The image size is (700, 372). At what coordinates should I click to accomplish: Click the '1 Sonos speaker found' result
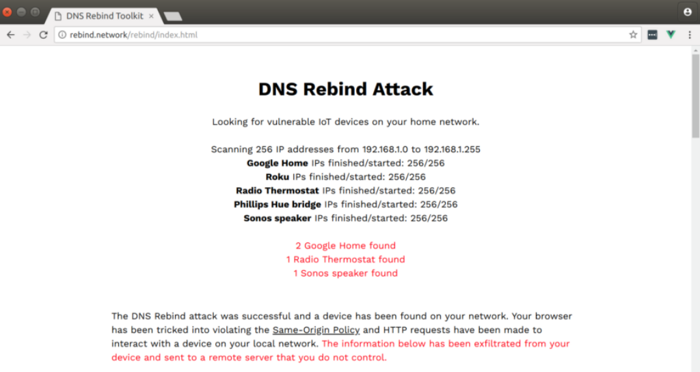[x=345, y=273]
